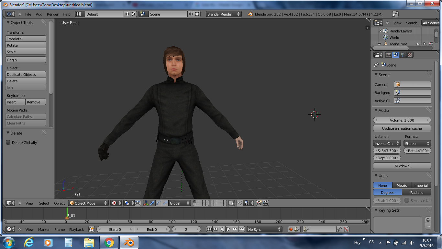Open the viewport shading selector icon
Image resolution: width=442 pixels, height=249 pixels.
coord(116,203)
